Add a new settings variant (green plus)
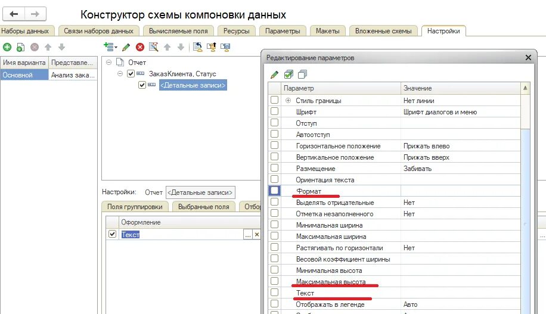Screen dimensions: 546x314 pos(7,47)
